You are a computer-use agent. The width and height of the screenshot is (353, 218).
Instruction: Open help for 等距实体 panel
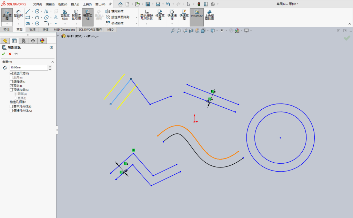pyautogui.click(x=51, y=47)
